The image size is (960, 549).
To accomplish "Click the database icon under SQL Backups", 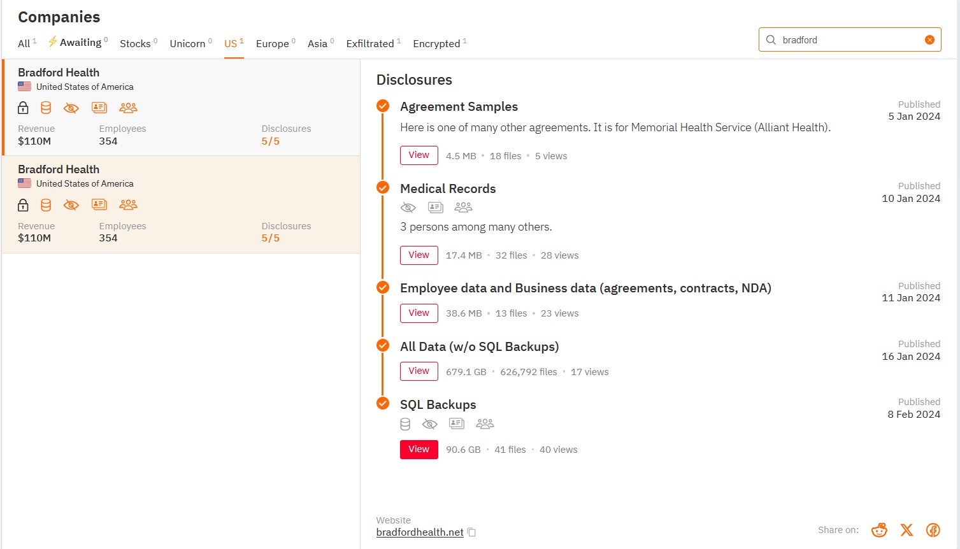I will (405, 424).
